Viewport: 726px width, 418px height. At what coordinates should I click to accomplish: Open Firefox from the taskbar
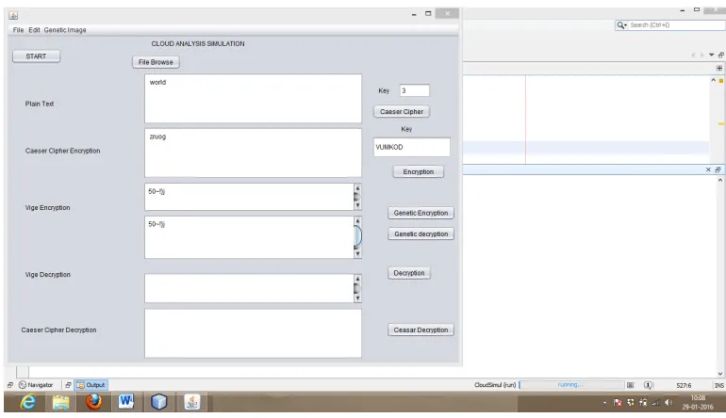(93, 401)
